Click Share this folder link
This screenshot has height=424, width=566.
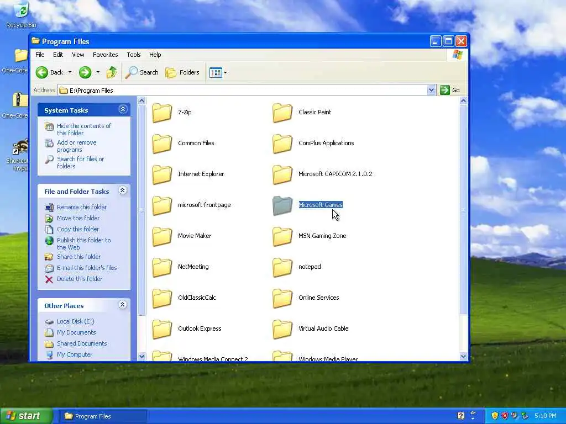(x=78, y=257)
